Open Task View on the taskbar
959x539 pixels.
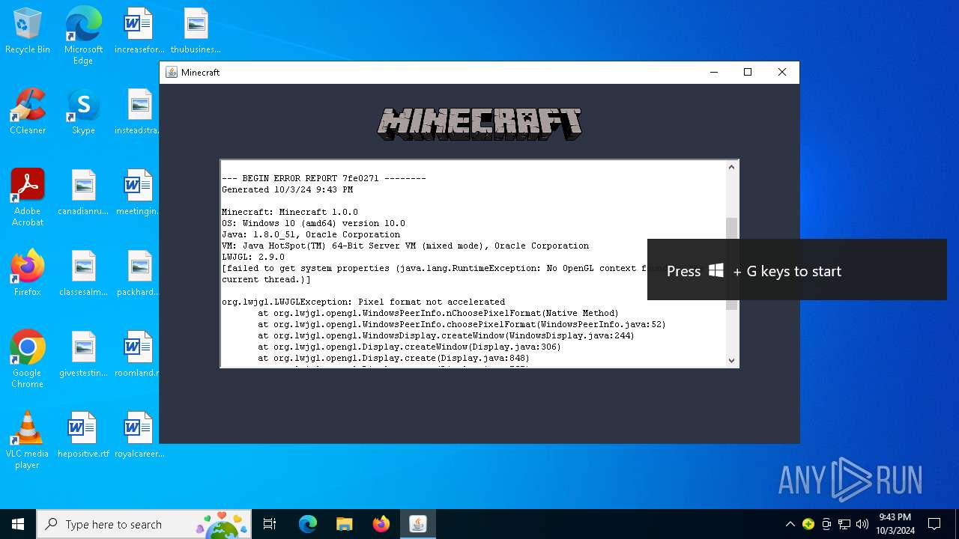[x=270, y=524]
